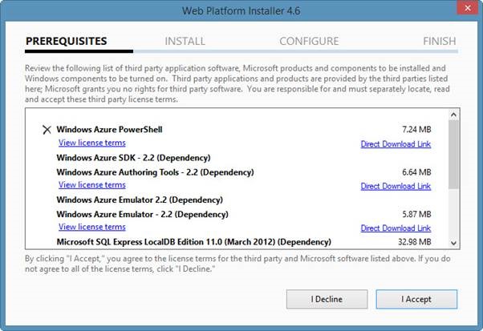Screen dimensions: 483x331
Task: View license terms for Windows Azure Authoring Tools
Action: 91,185
